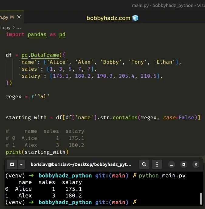Click the 'Alice' string in name list

pyautogui.click(x=57, y=62)
